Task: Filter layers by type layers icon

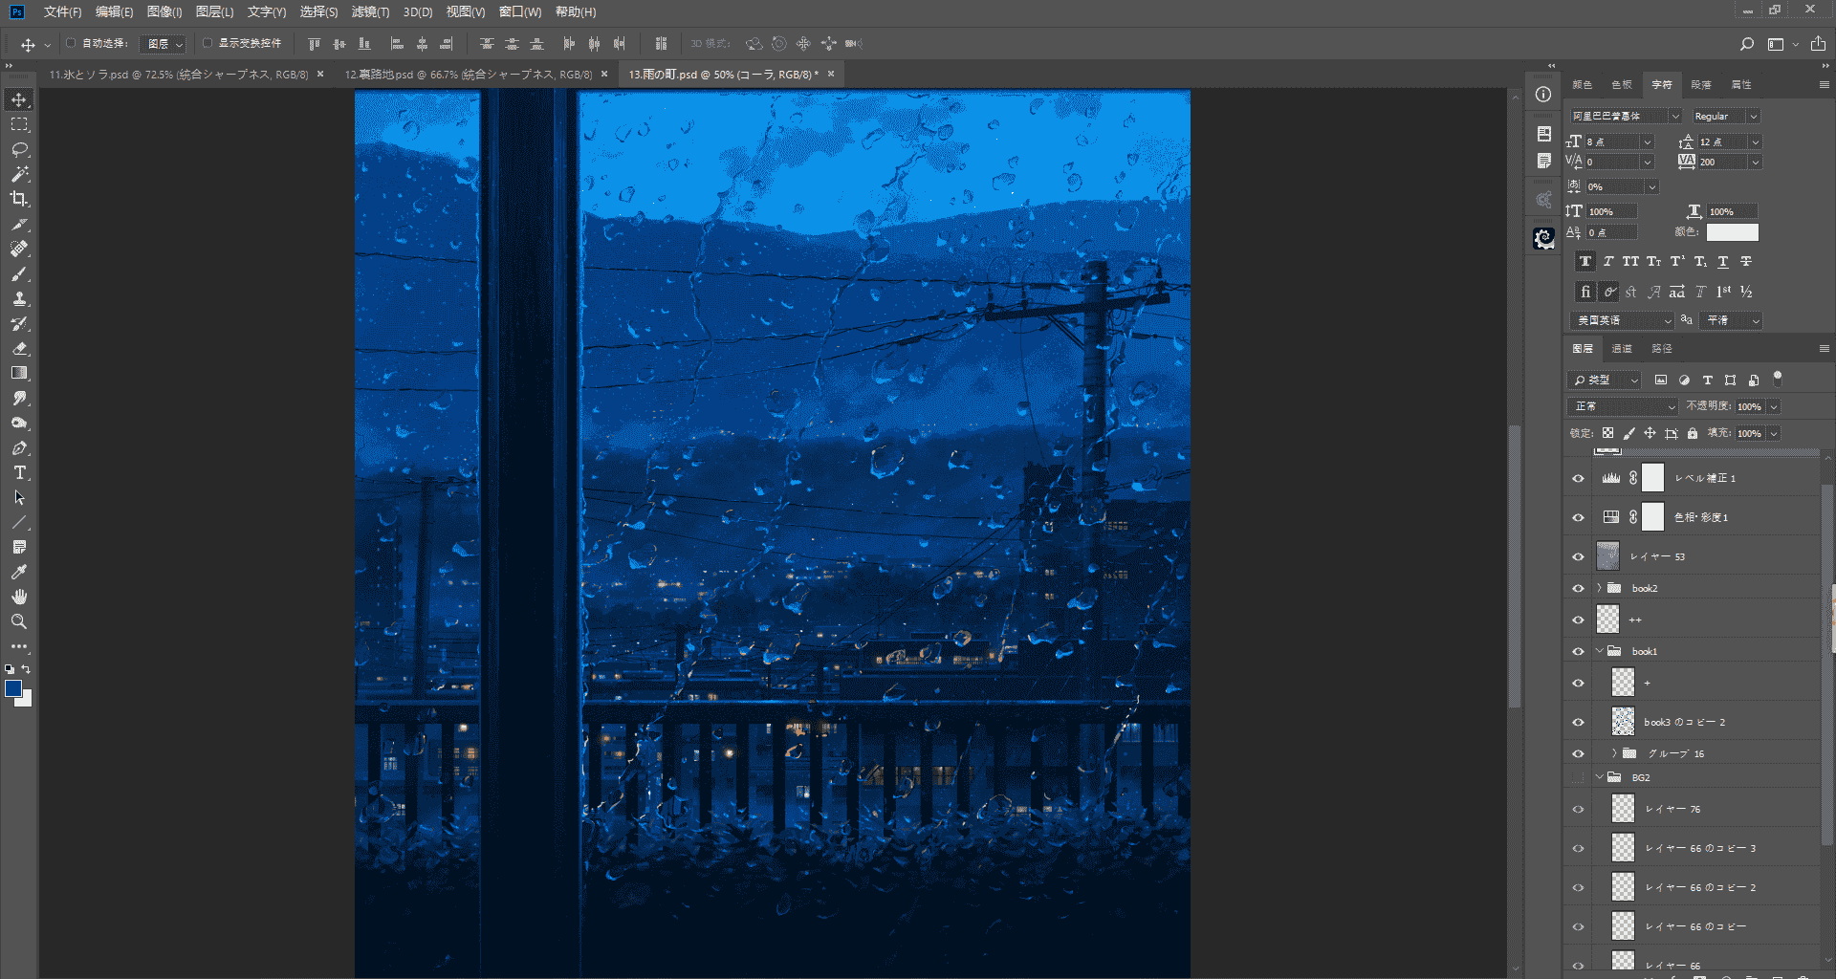Action: tap(1707, 380)
